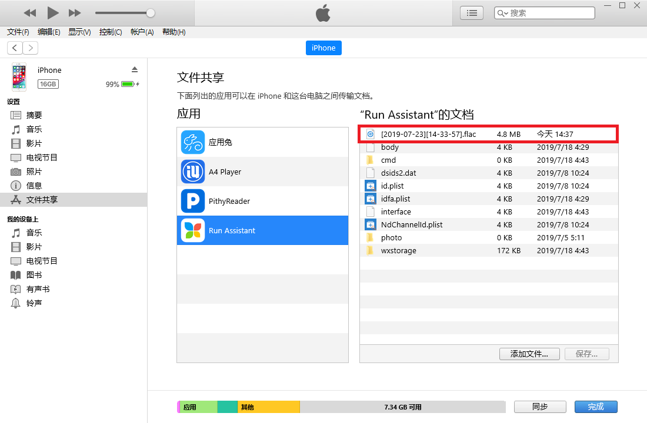Click the 完成 button
The height and width of the screenshot is (423, 647).
(x=596, y=407)
